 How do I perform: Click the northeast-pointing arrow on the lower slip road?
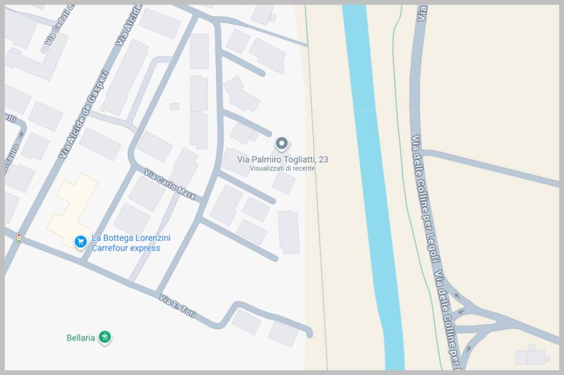click(468, 349)
